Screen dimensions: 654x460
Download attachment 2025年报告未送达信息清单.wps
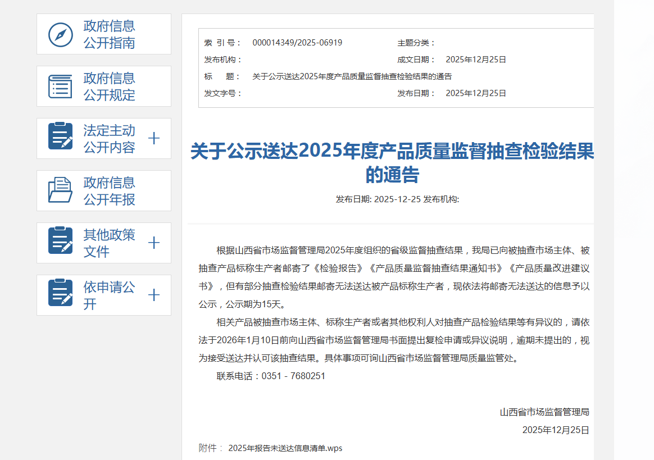click(285, 448)
